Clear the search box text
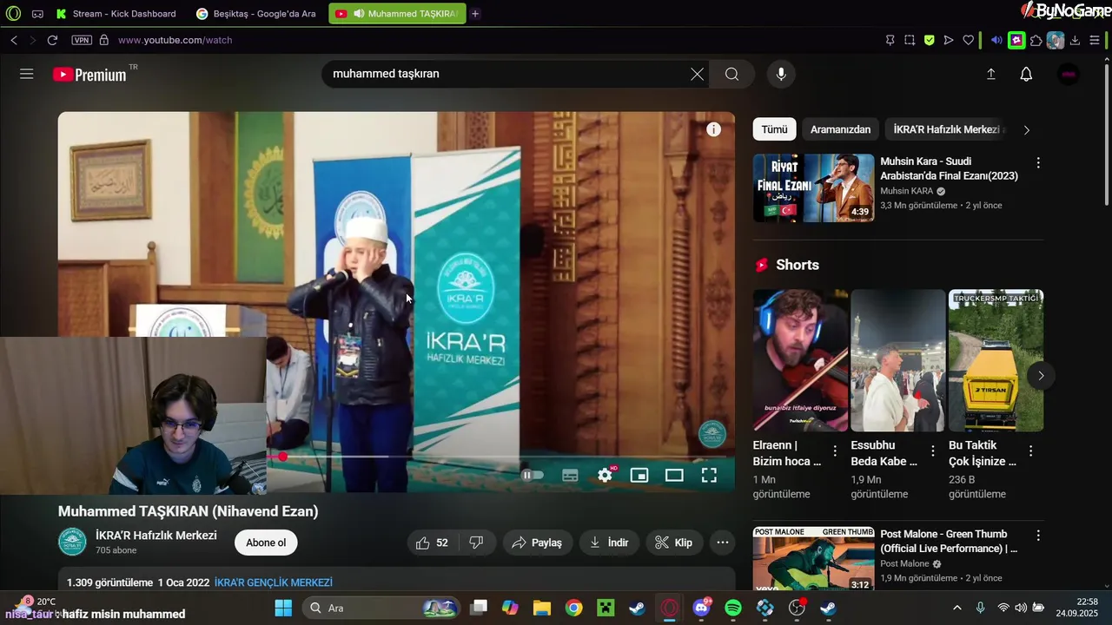This screenshot has width=1112, height=625. [x=697, y=74]
